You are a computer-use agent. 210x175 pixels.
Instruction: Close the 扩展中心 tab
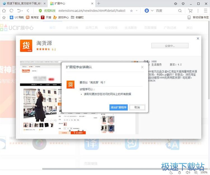point(92,3)
